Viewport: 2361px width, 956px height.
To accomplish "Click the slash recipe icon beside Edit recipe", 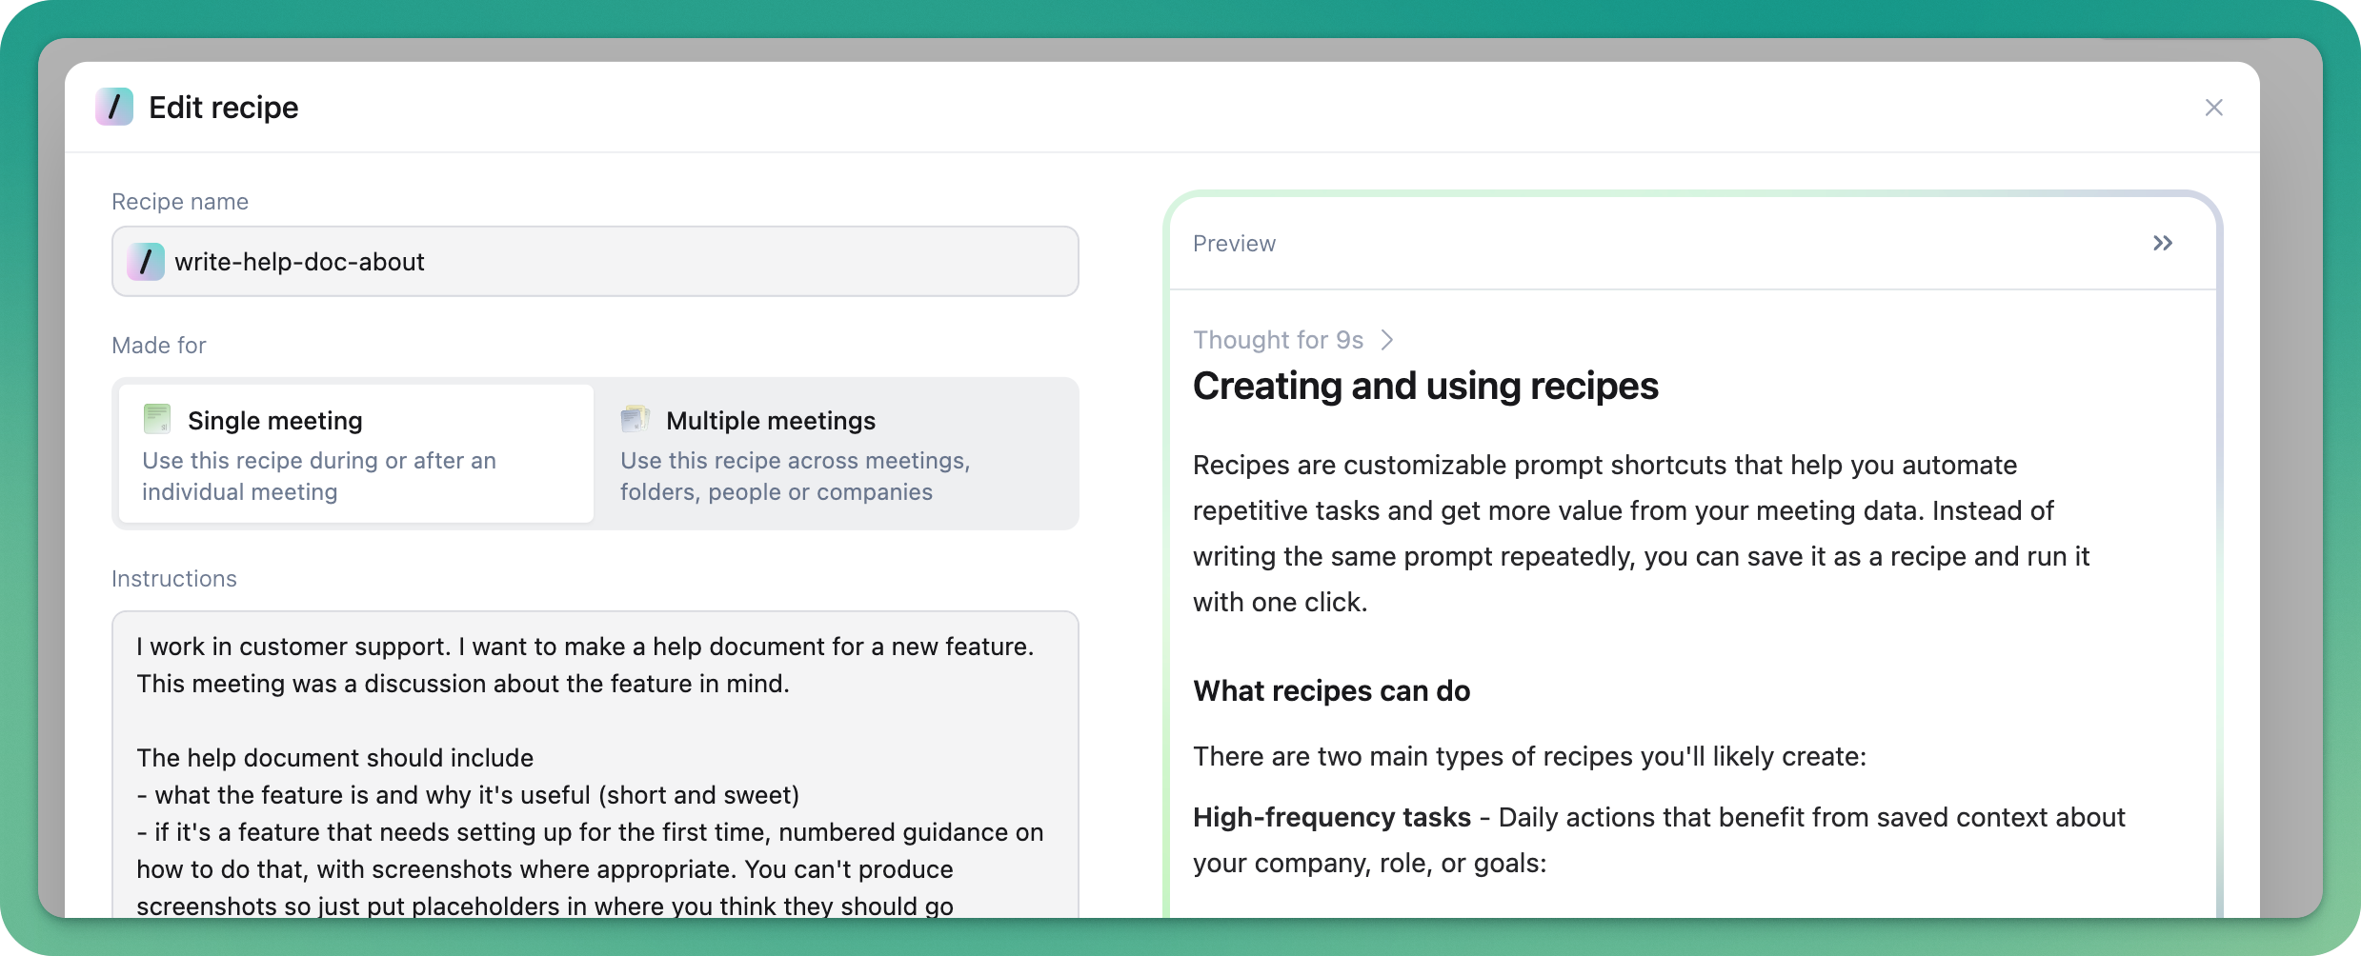I will 114,107.
